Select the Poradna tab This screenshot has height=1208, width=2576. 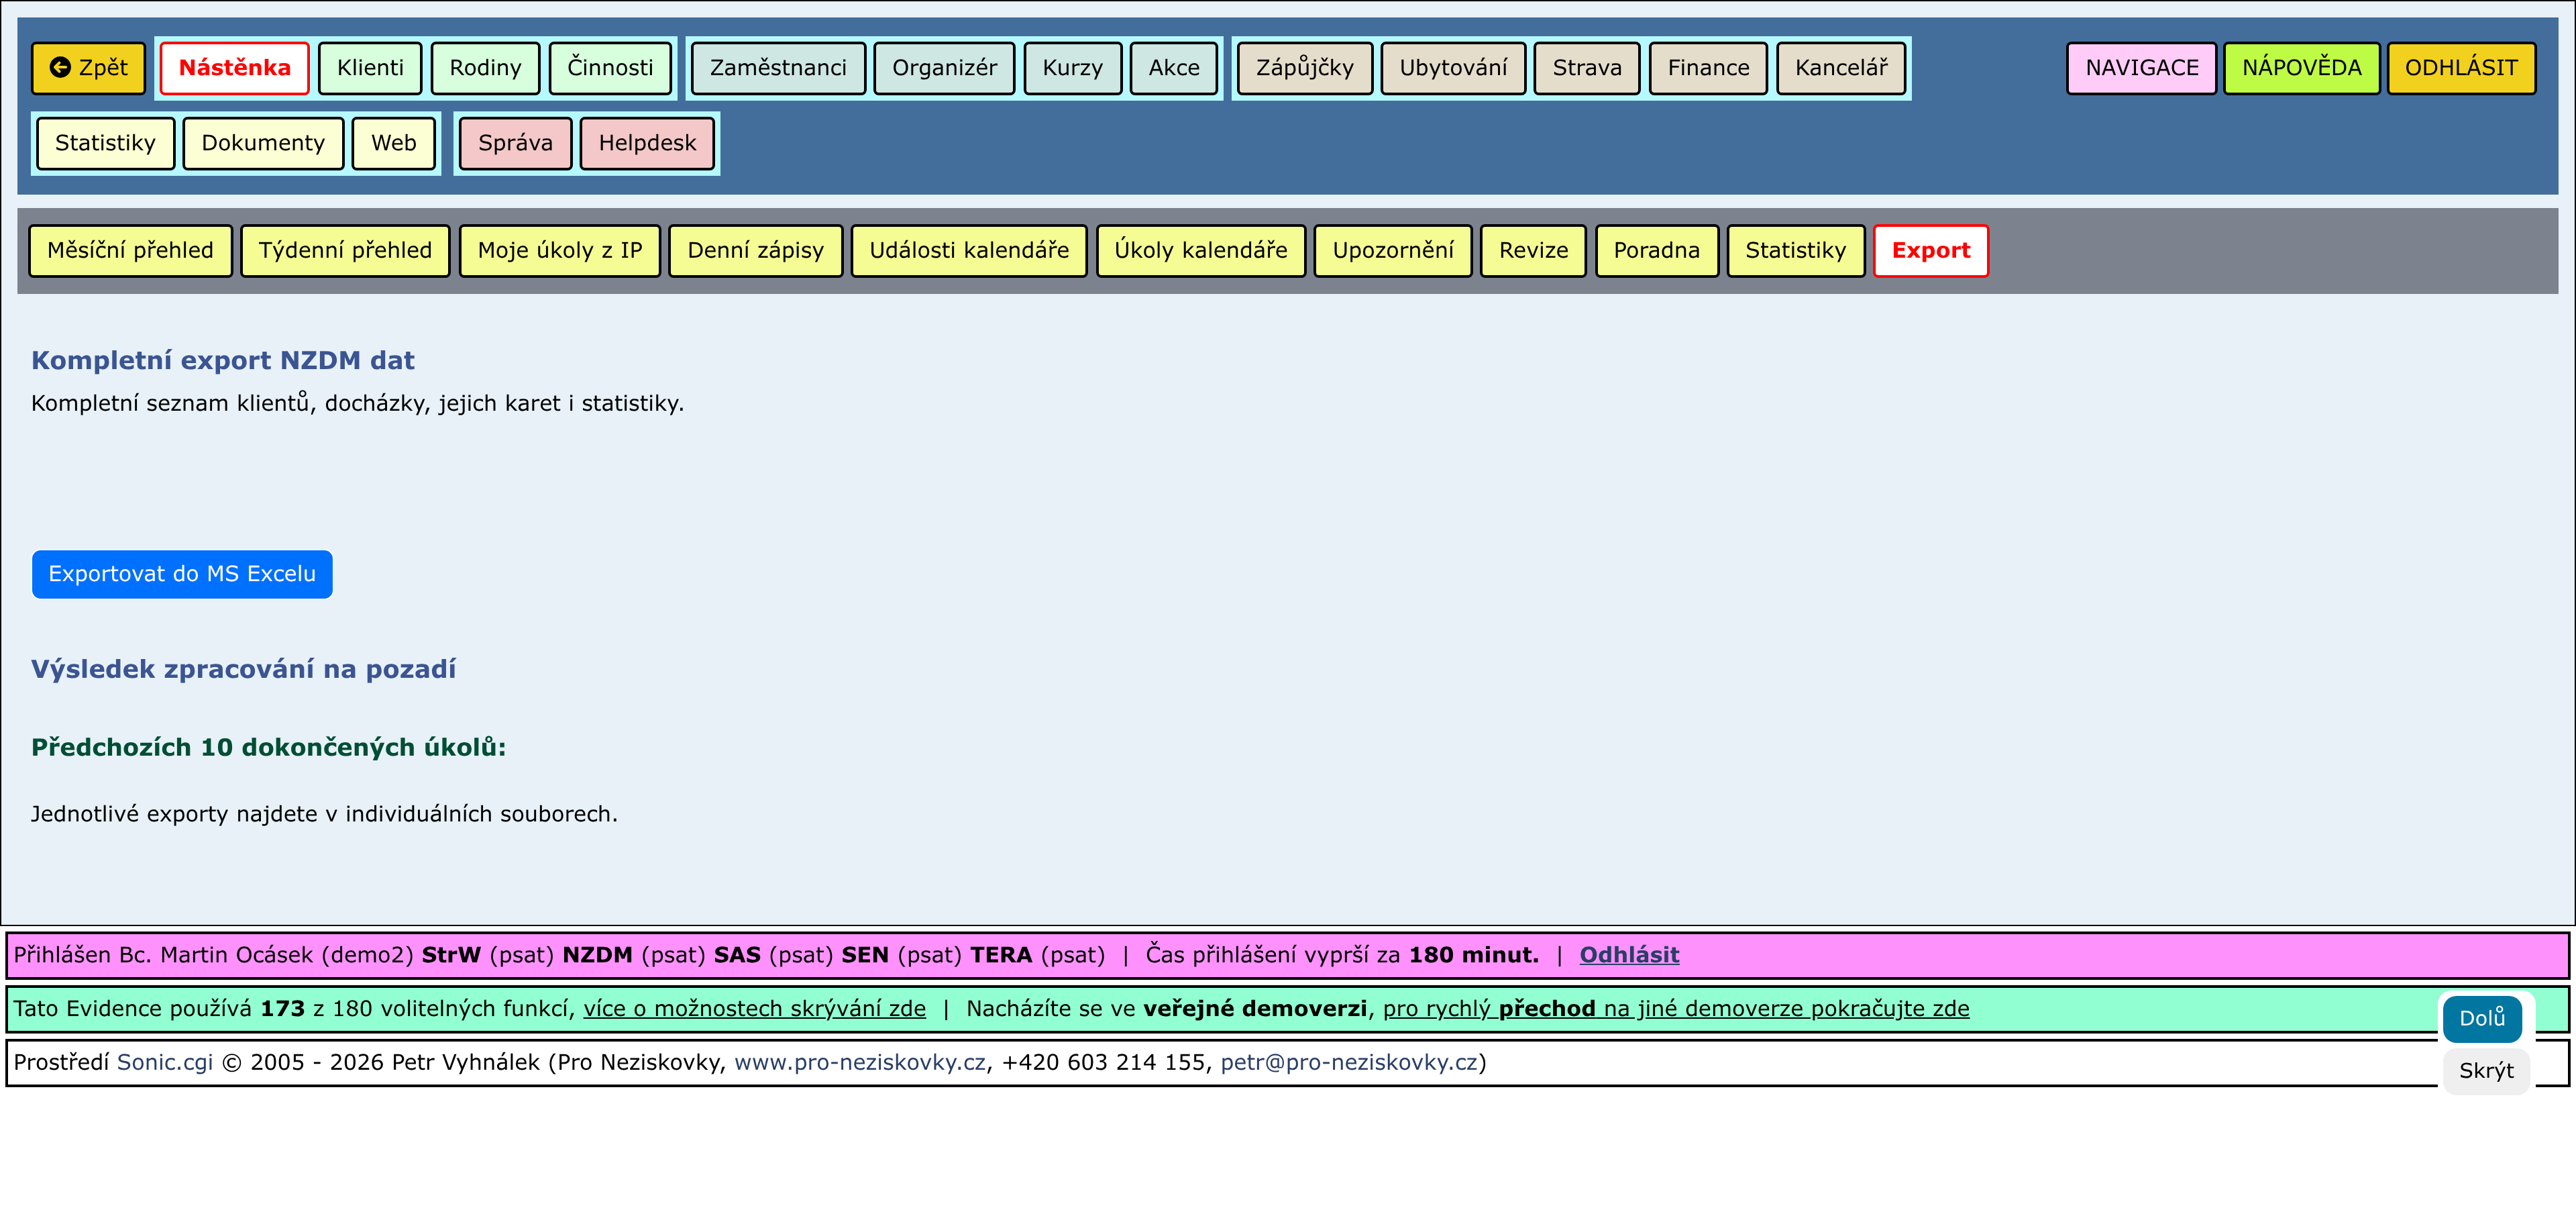coord(1655,250)
